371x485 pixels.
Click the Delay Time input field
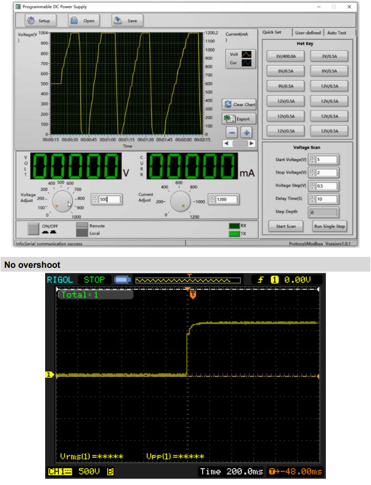coord(326,199)
